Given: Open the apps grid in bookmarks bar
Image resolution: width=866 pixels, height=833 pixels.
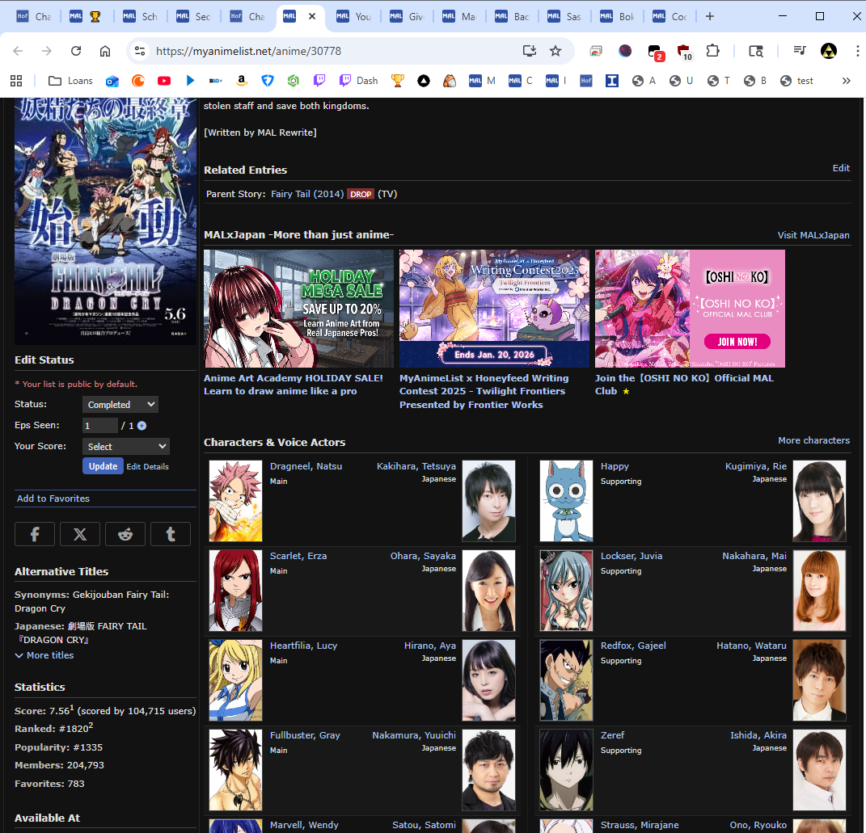Looking at the screenshot, I should click(16, 81).
